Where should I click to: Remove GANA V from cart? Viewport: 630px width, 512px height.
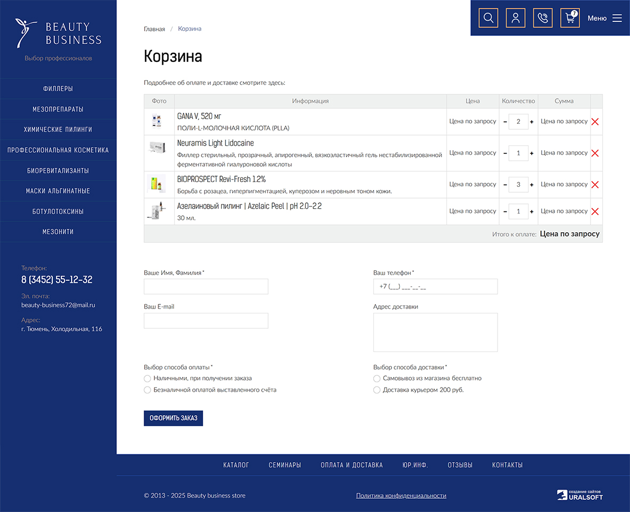coord(595,122)
